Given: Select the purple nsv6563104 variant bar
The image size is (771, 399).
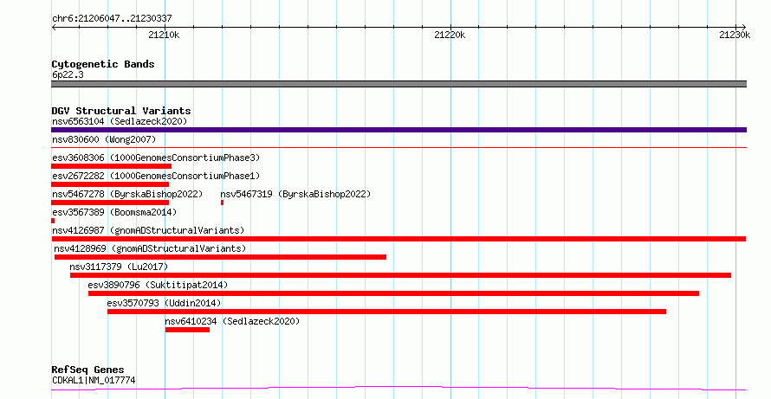Looking at the screenshot, I should coord(398,130).
